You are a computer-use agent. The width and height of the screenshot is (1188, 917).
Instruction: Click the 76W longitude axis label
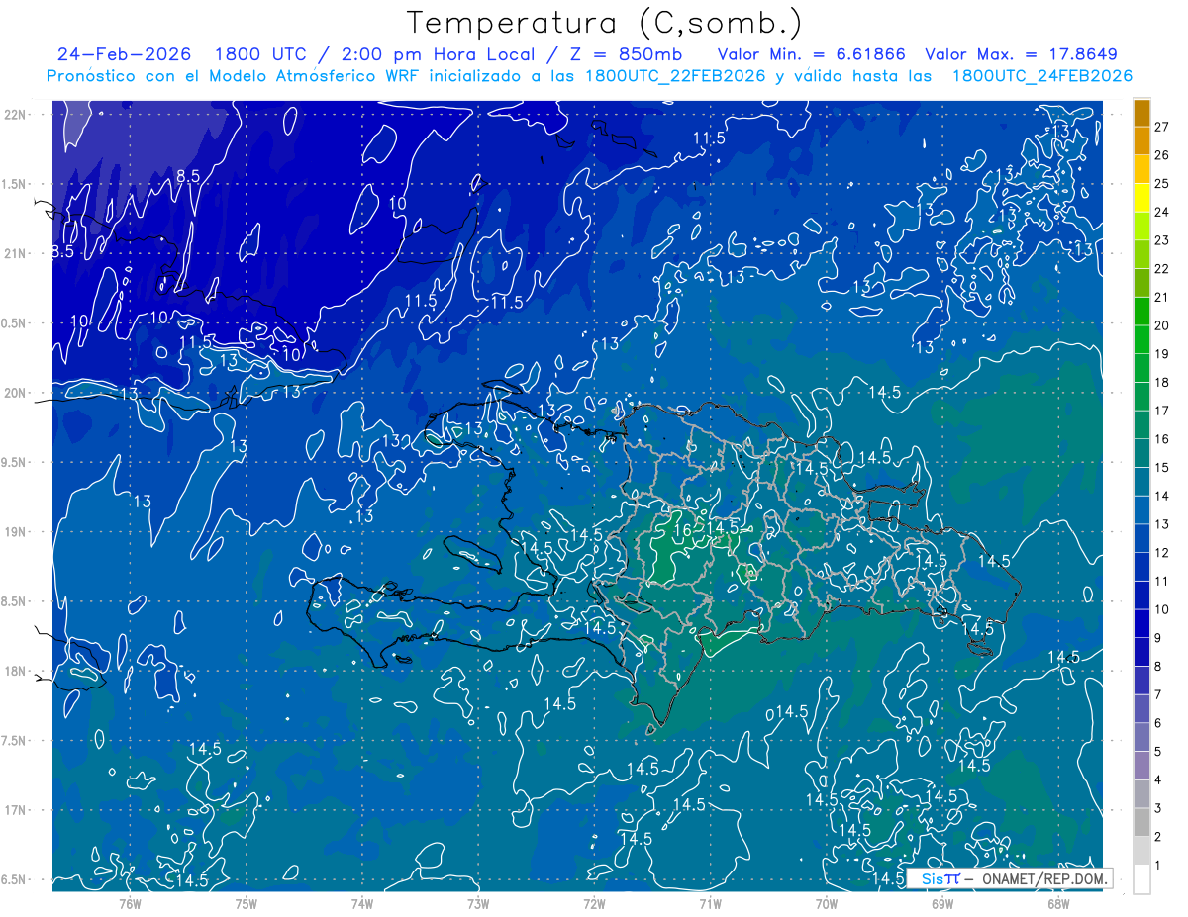coord(130,903)
